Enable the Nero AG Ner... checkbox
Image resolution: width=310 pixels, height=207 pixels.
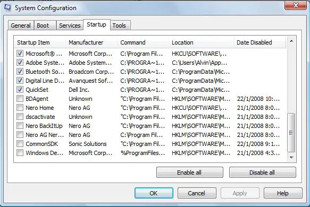pos(20,135)
